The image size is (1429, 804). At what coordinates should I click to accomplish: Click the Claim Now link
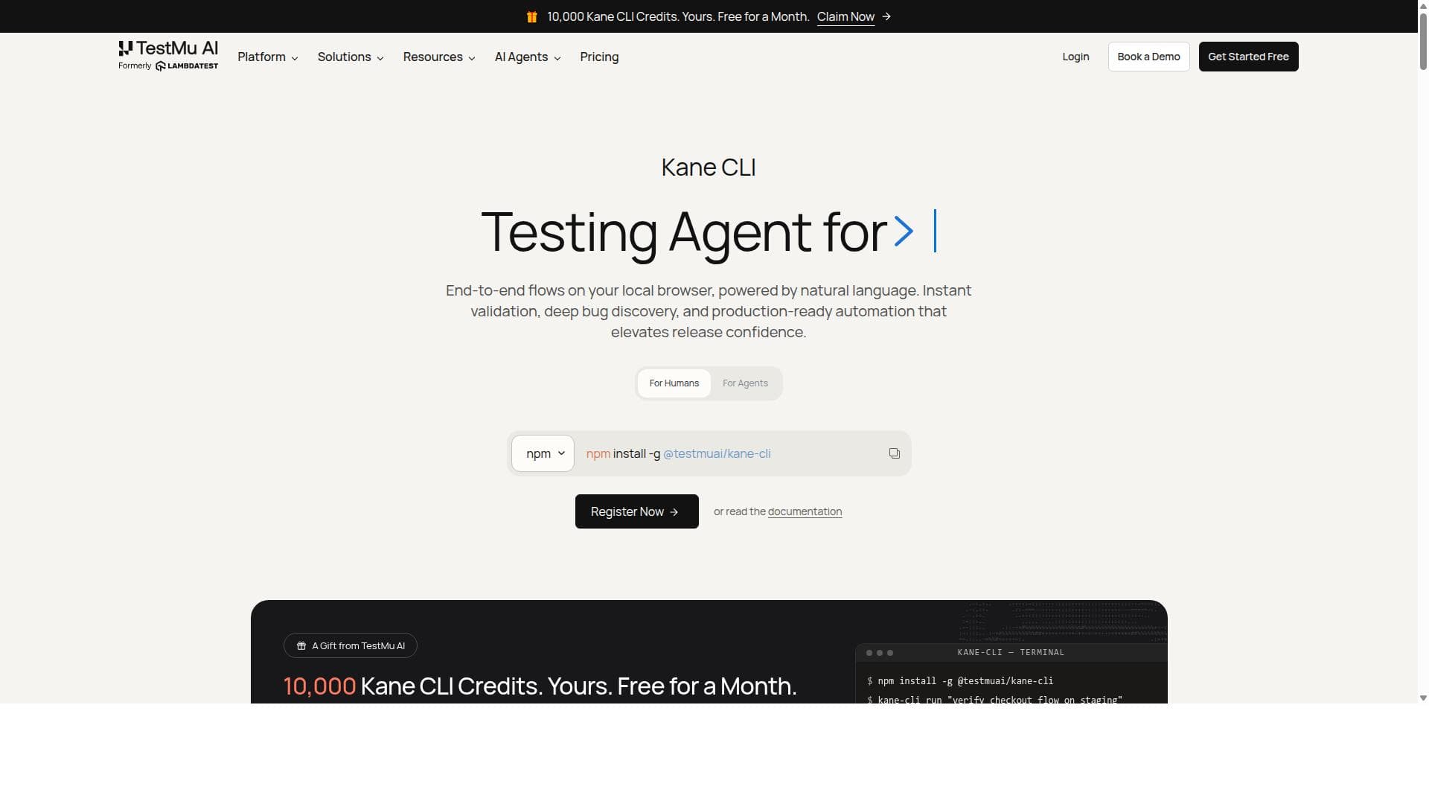click(x=845, y=16)
